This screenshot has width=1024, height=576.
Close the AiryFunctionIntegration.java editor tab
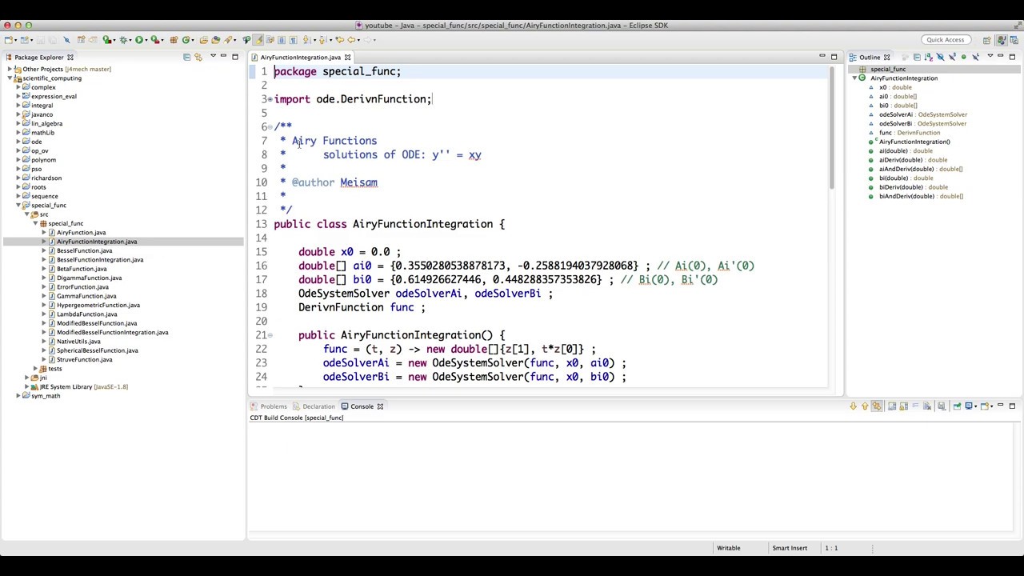tap(347, 58)
